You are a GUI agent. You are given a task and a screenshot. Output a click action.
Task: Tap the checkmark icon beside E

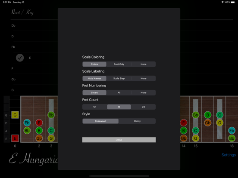point(20,58)
